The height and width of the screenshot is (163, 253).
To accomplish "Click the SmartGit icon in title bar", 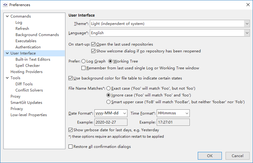I will click(x=5, y=5).
